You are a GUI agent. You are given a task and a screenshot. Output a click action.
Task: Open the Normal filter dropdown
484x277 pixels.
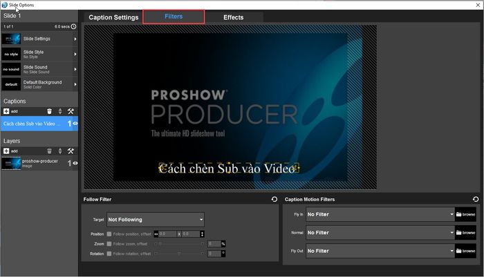(380, 233)
